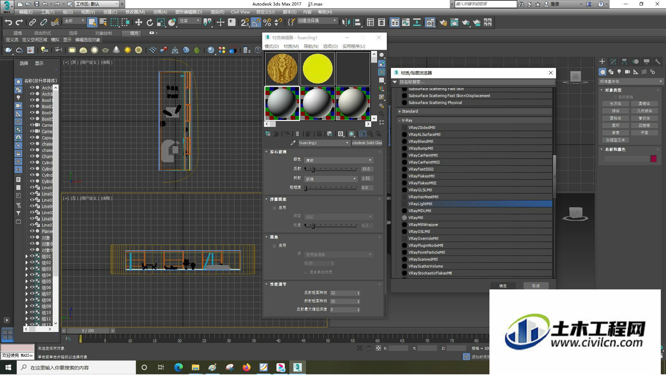The width and height of the screenshot is (666, 375).
Task: Open the Modify tab in command panel
Action: pyautogui.click(x=613, y=62)
